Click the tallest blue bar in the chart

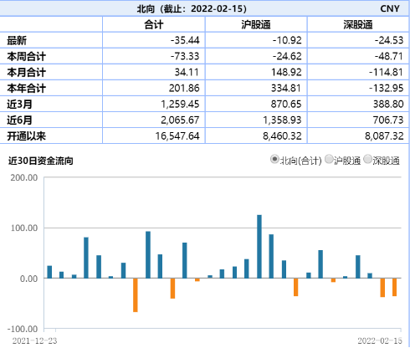pos(259,247)
